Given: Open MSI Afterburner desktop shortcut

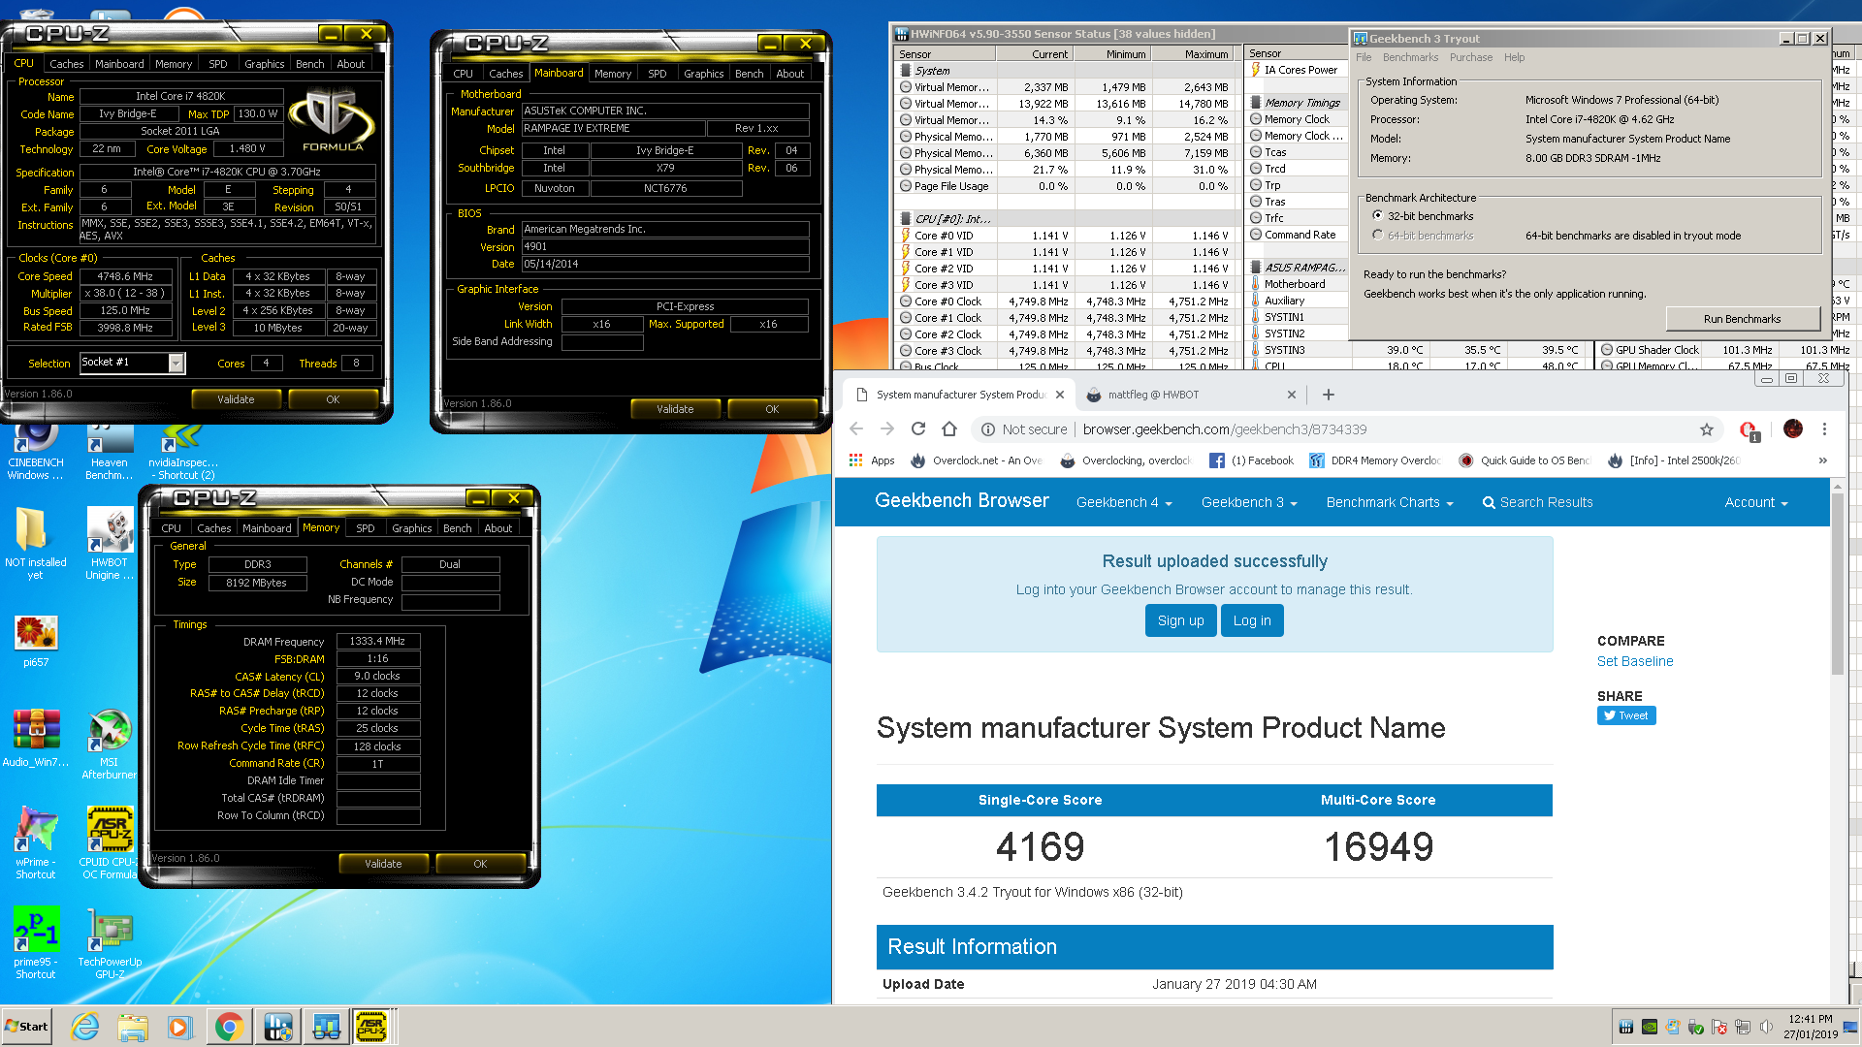Looking at the screenshot, I should [110, 745].
